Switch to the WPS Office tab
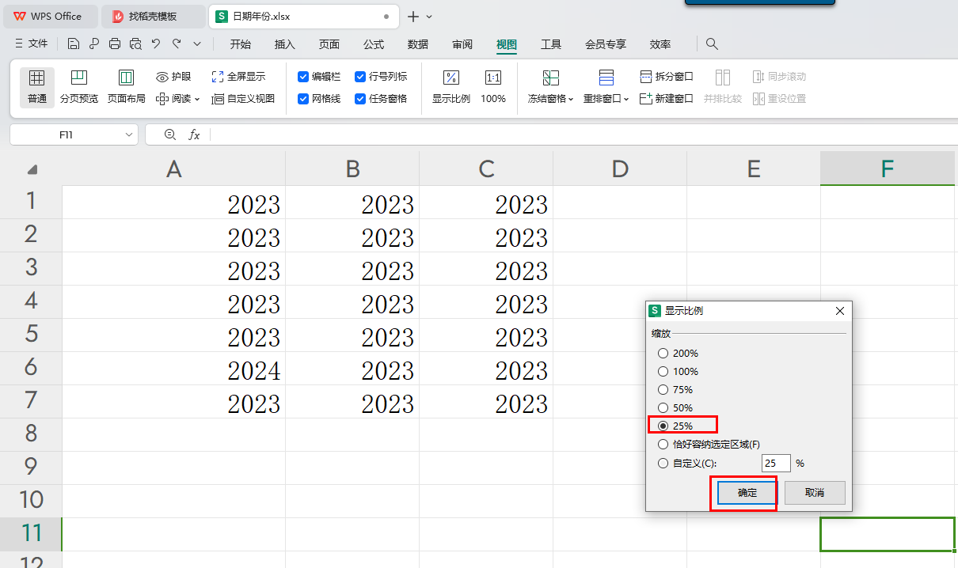The width and height of the screenshot is (958, 568). pyautogui.click(x=51, y=16)
